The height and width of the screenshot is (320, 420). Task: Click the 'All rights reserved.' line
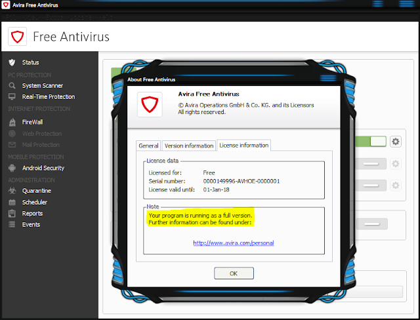point(202,112)
